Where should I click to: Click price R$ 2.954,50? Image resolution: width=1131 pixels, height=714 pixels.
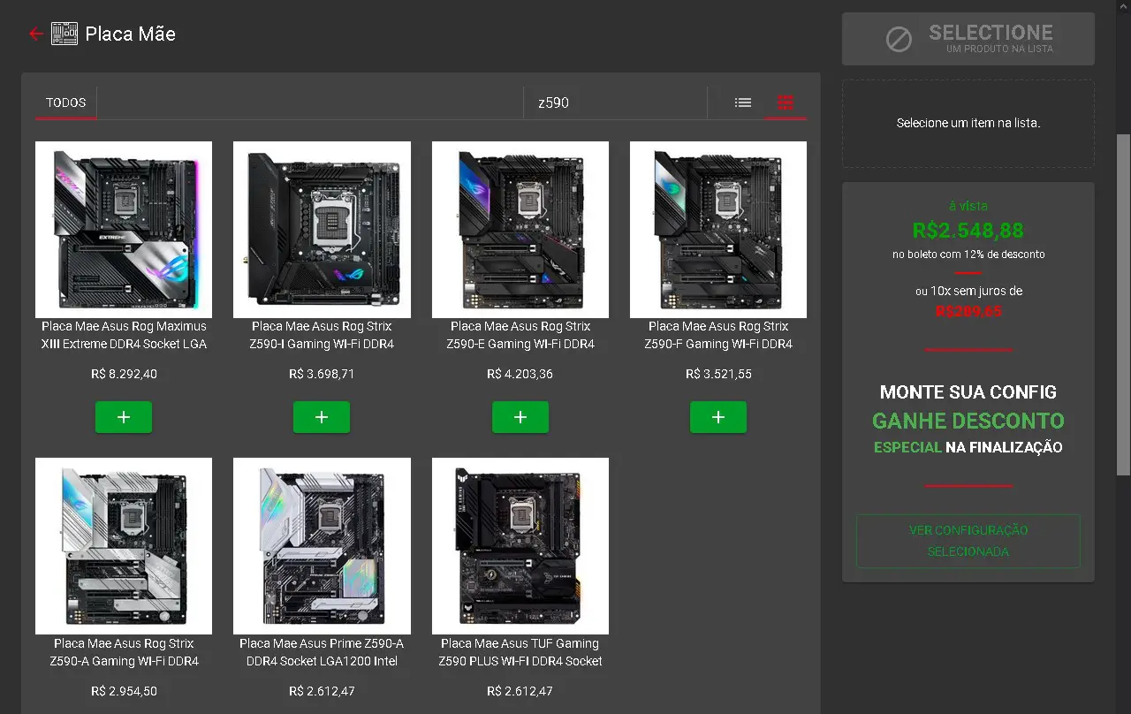coord(124,691)
